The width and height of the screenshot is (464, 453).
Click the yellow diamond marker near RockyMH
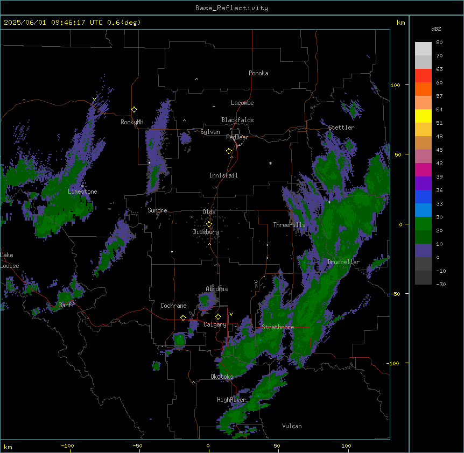(x=135, y=110)
